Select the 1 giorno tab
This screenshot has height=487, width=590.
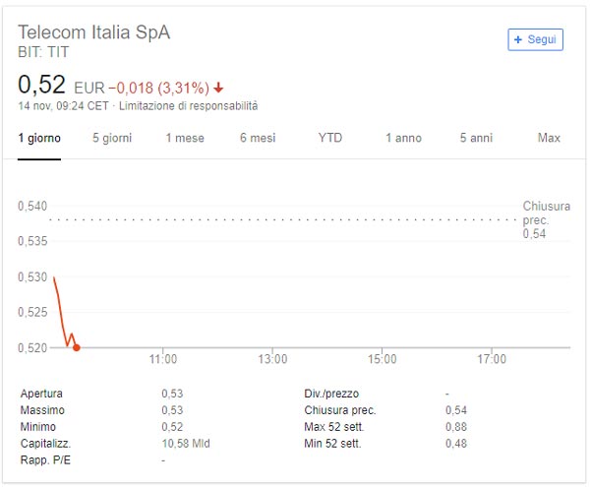tap(39, 138)
